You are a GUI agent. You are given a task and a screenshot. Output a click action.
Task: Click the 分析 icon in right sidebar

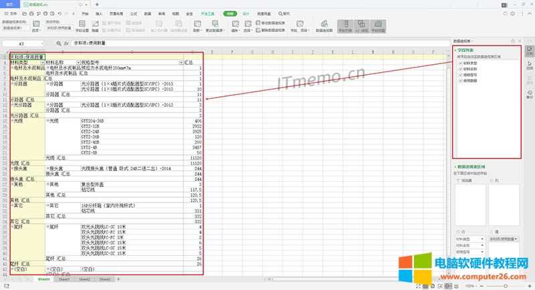529,51
